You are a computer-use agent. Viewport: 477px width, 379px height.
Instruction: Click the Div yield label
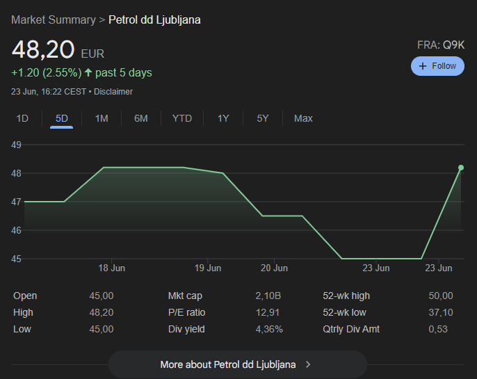(186, 329)
